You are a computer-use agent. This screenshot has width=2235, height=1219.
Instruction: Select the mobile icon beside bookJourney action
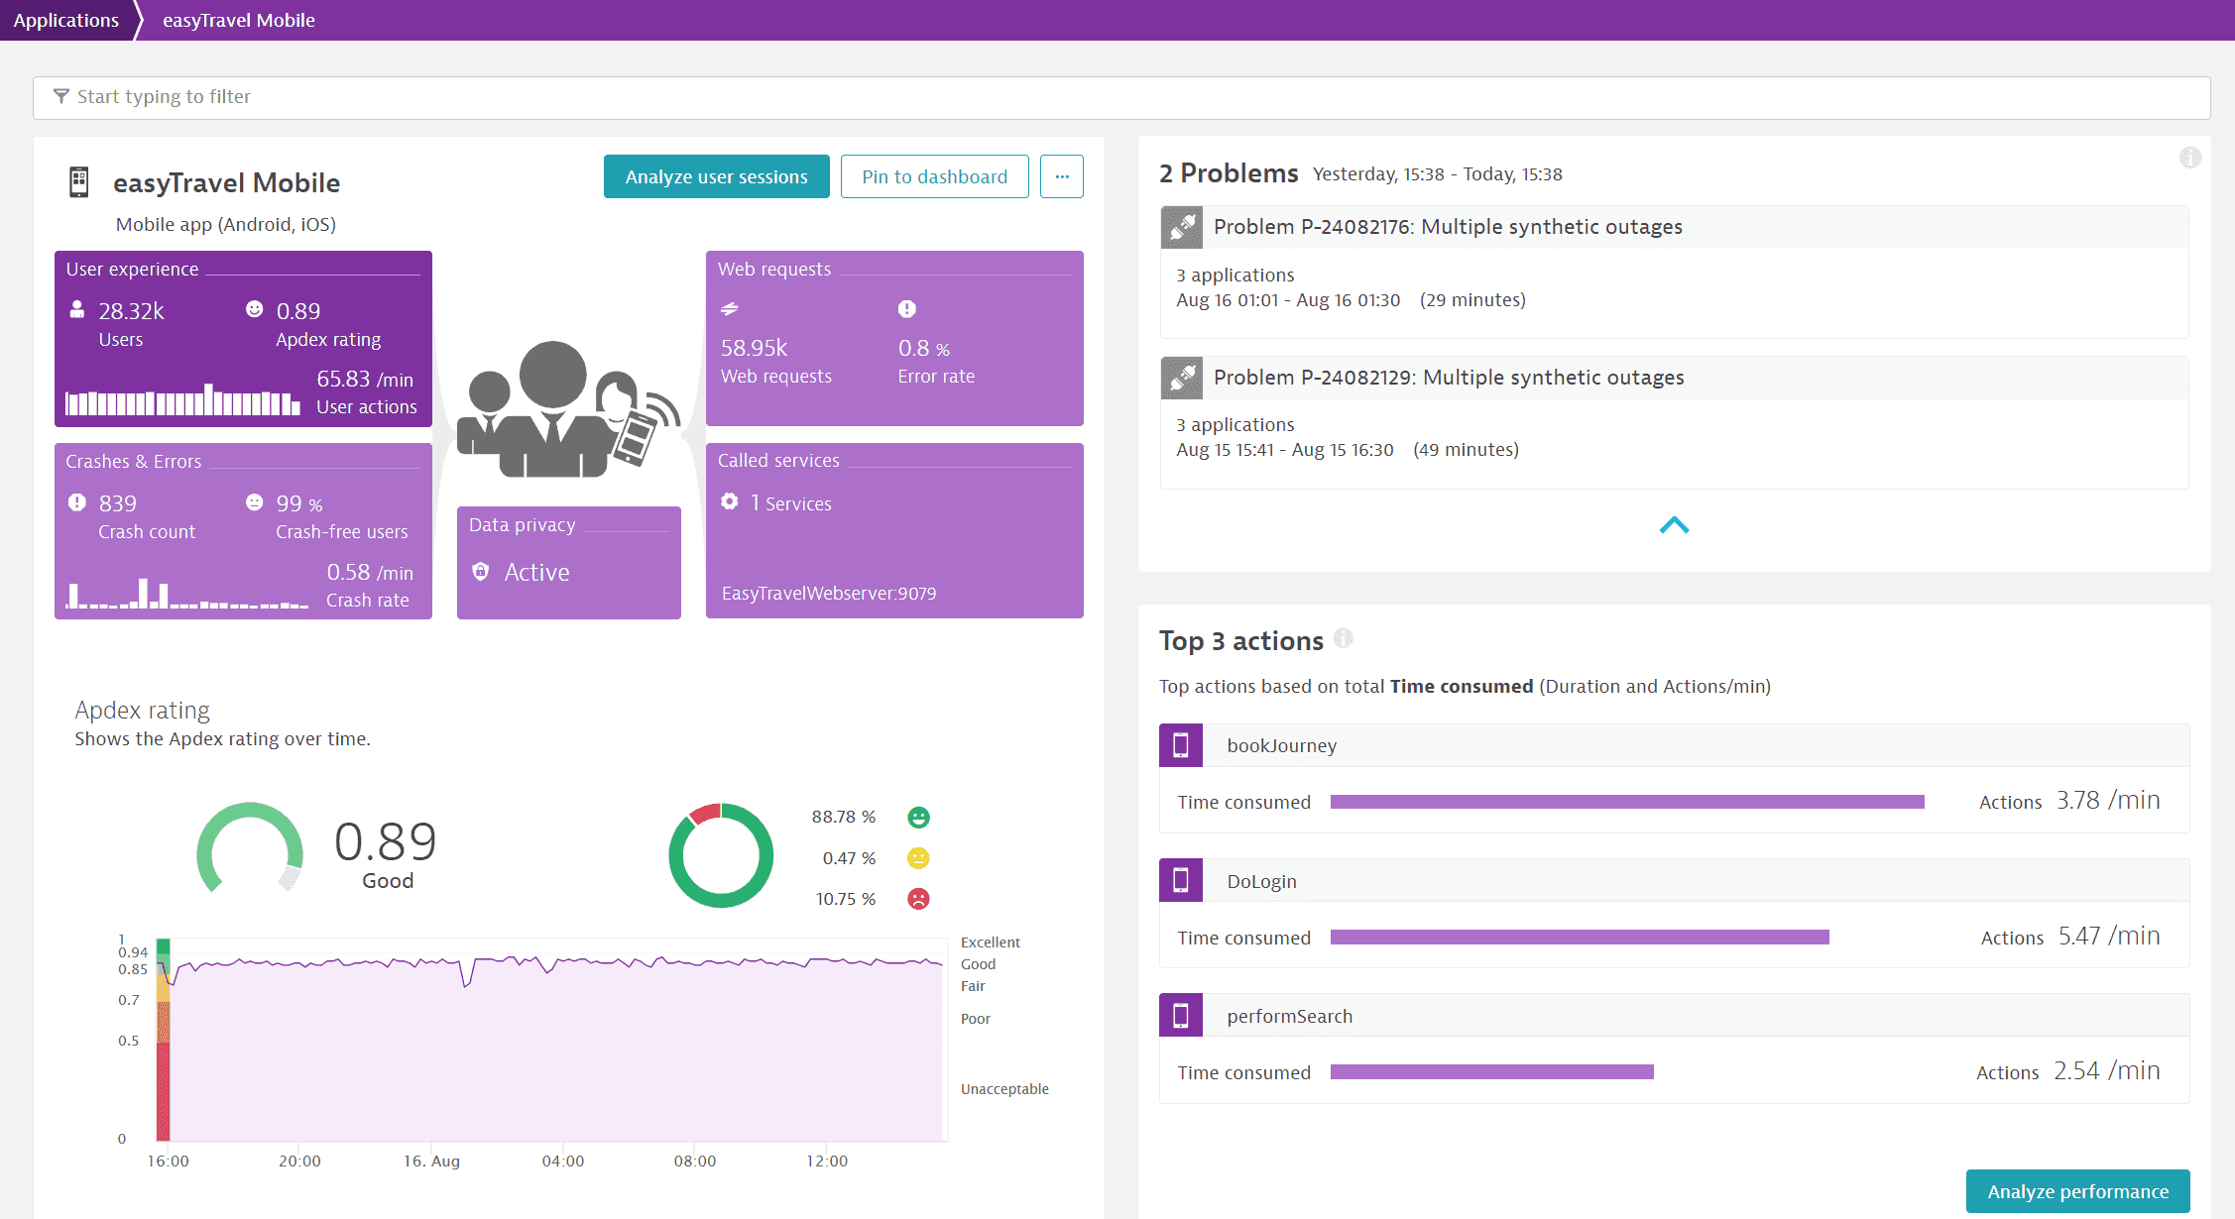1180,744
